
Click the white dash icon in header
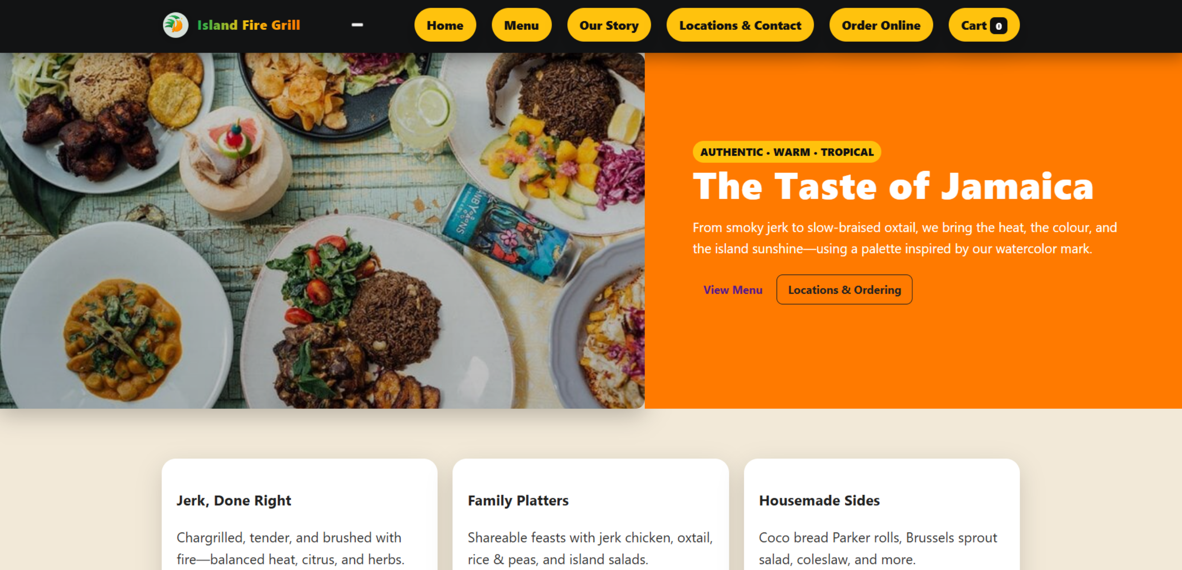tap(357, 25)
